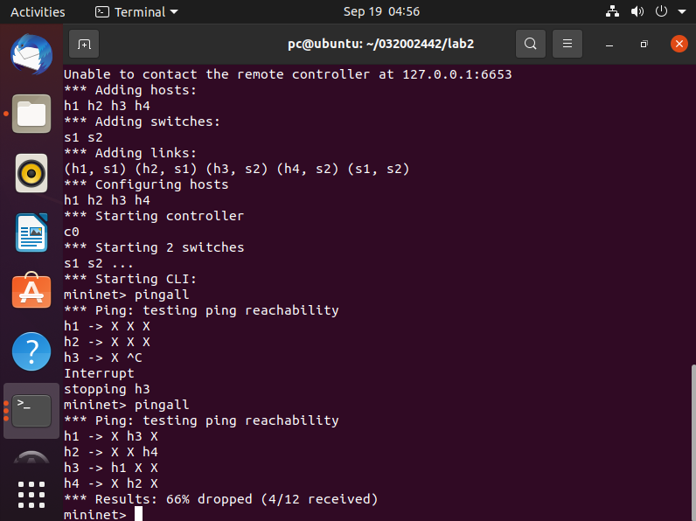Launch LibreOffice Writer from dock

(x=31, y=232)
